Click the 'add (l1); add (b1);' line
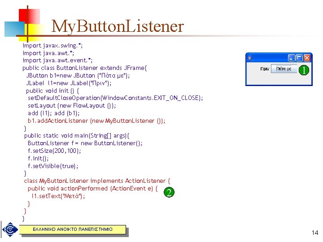The width and height of the screenshot is (323, 242). (53, 113)
